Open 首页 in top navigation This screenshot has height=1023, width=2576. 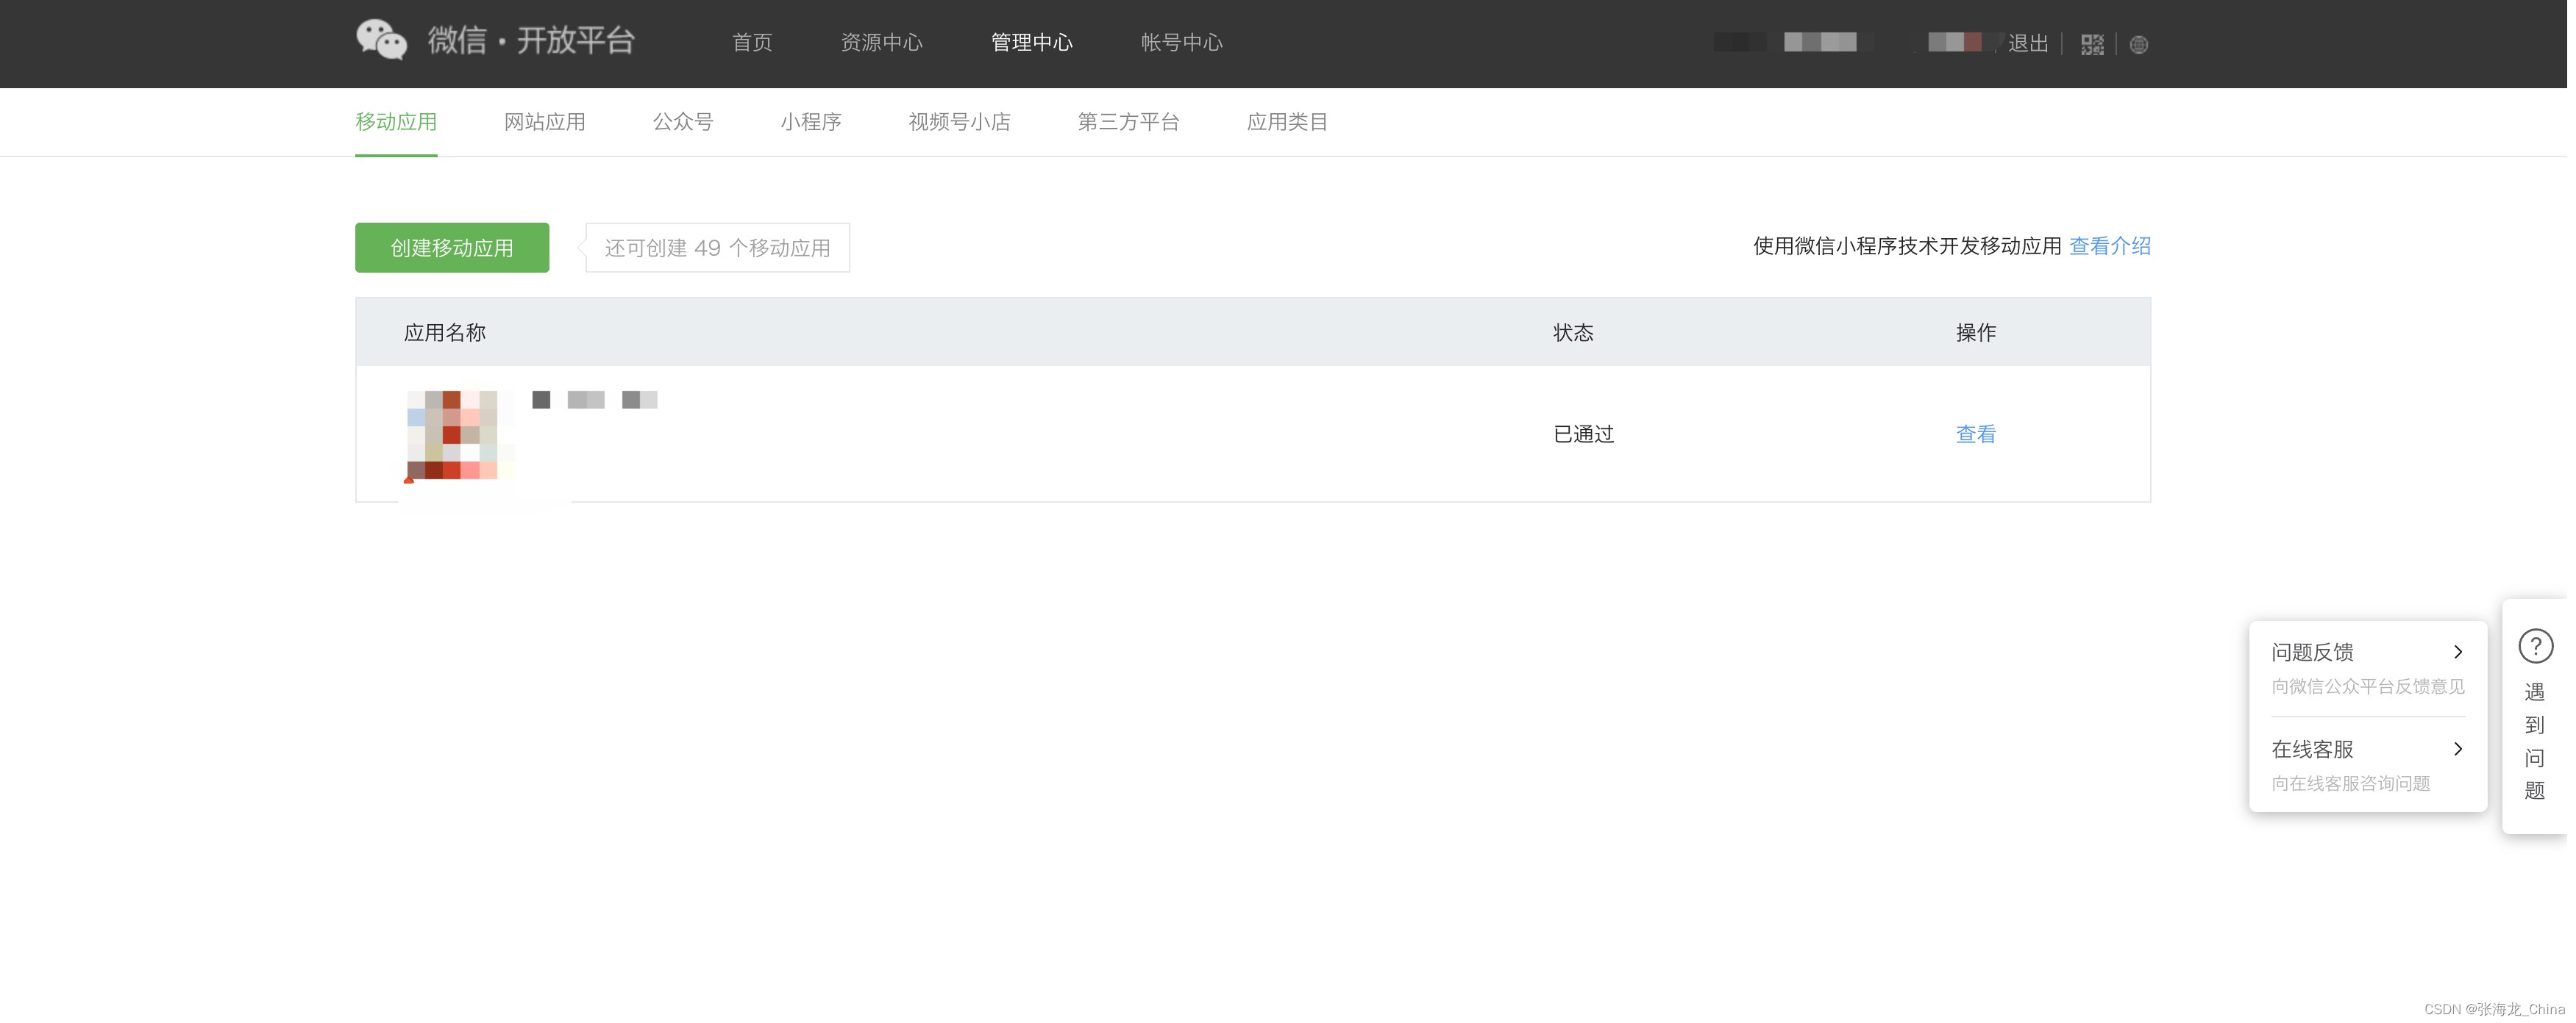point(752,42)
